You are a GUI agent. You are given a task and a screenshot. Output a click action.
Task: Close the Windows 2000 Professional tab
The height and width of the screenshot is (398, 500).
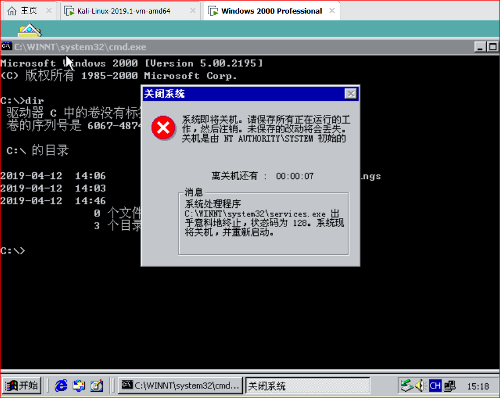[332, 11]
